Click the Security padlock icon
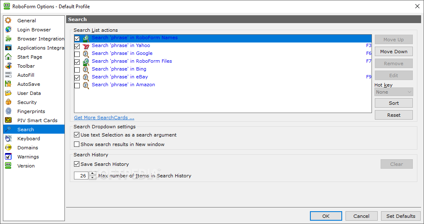The width and height of the screenshot is (424, 224). click(8, 102)
